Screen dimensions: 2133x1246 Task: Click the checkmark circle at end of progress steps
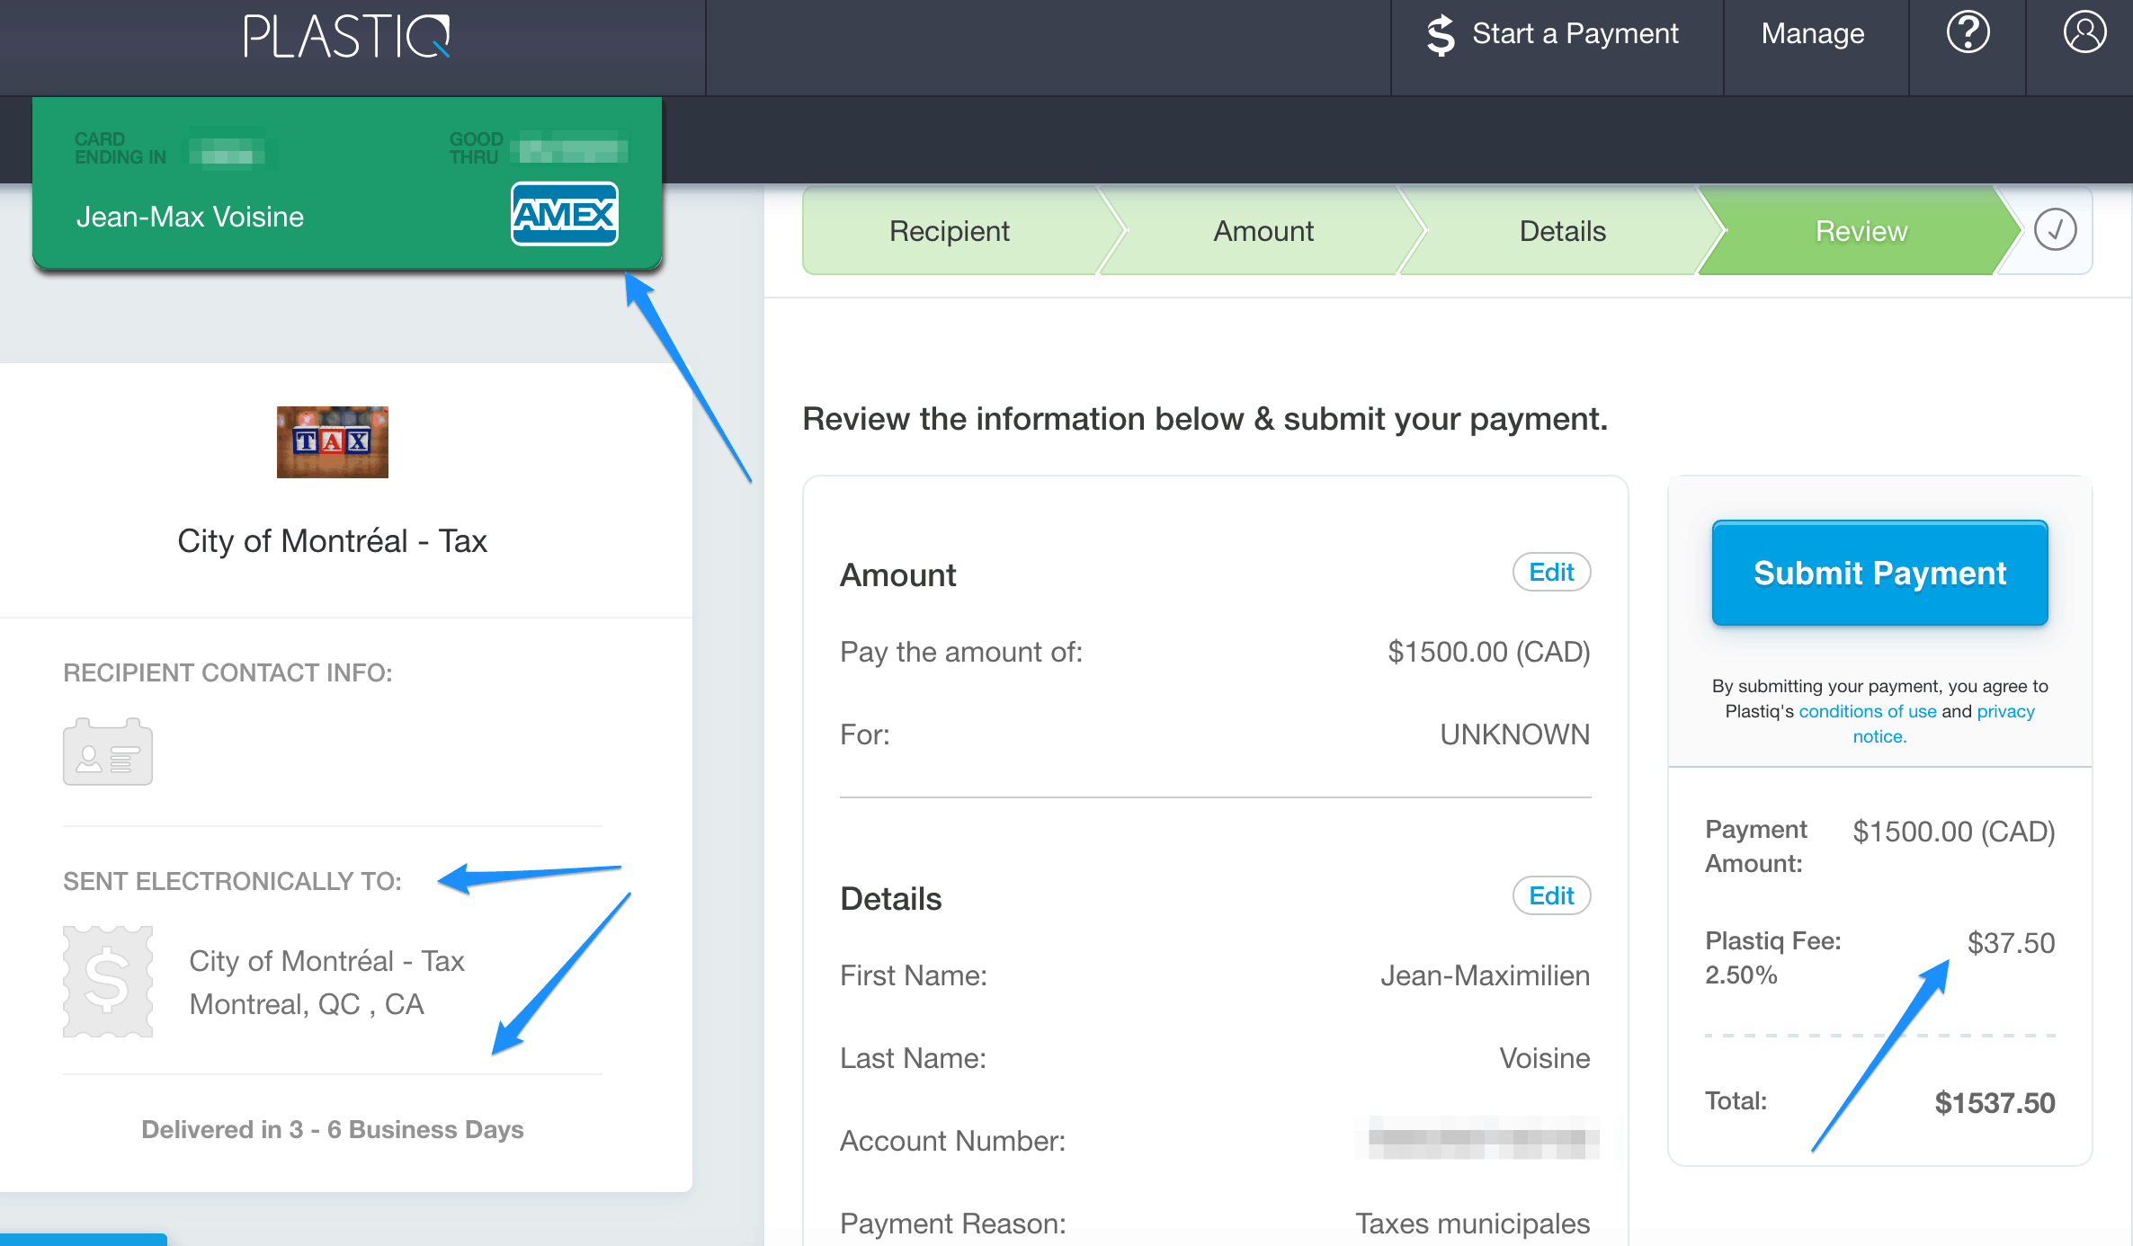2055,230
